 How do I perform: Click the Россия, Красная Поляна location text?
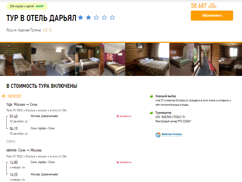point(24,30)
